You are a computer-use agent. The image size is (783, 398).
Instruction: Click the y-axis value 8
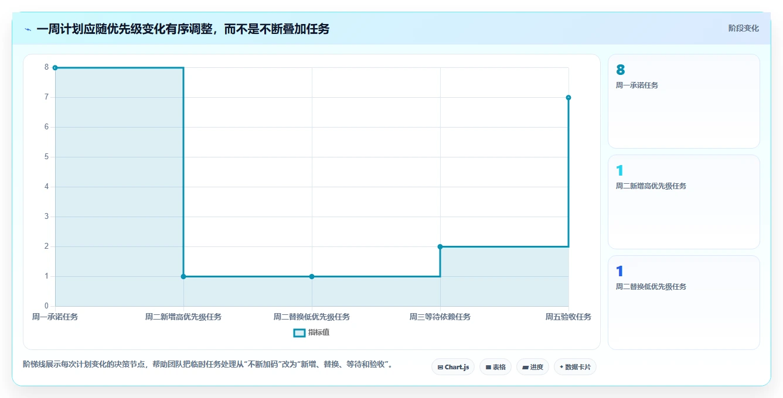coord(46,67)
